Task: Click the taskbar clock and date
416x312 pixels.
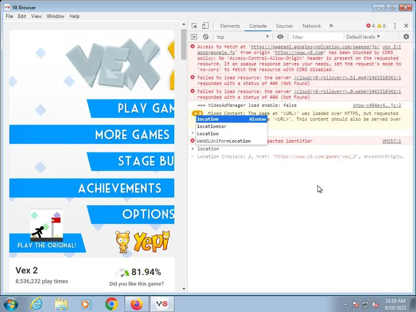Action: [395, 304]
